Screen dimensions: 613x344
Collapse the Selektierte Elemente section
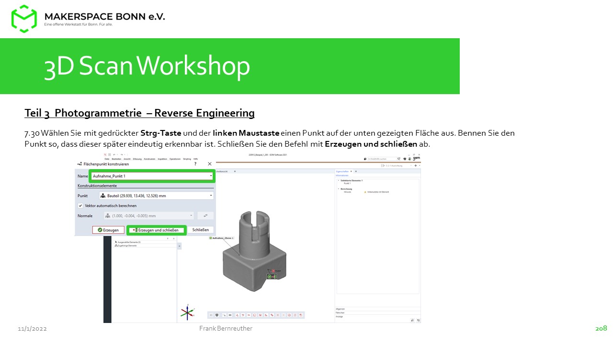[338, 181]
